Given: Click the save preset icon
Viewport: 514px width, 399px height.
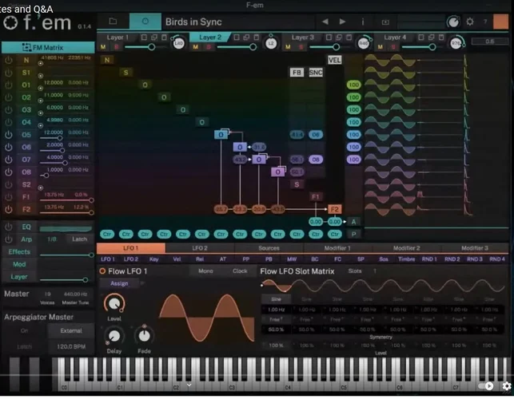Looking at the screenshot, I should coord(385,22).
